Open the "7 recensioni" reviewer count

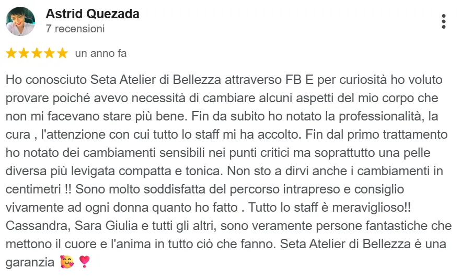(75, 29)
